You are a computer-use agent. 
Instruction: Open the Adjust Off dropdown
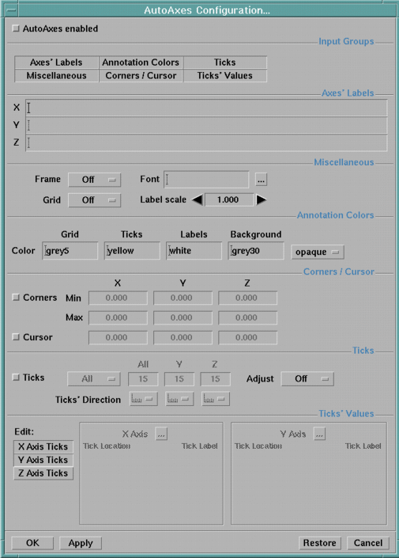(x=307, y=379)
